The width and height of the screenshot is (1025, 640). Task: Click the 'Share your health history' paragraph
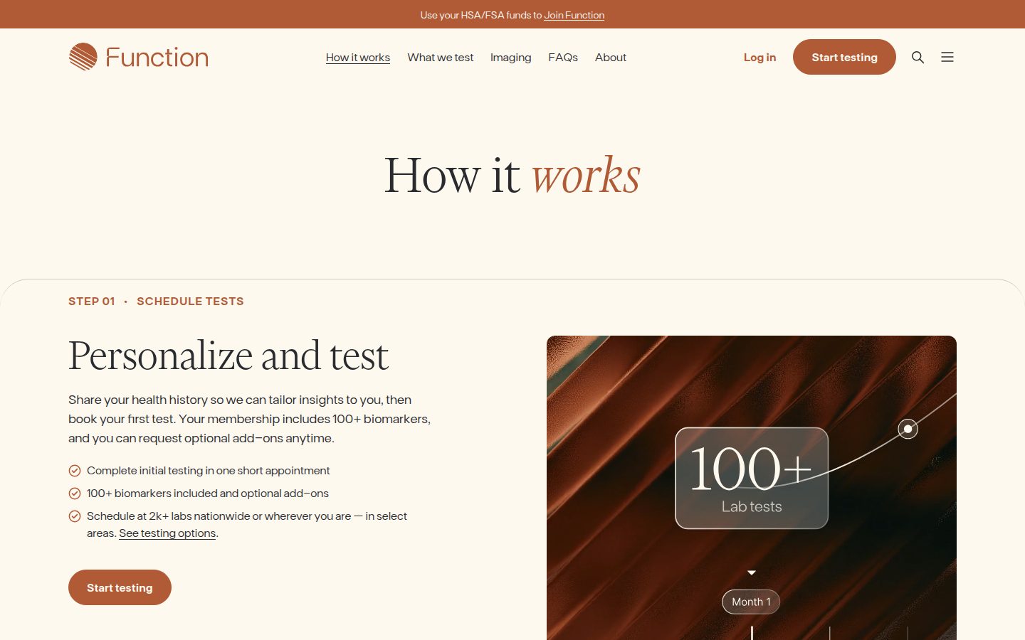tap(250, 419)
